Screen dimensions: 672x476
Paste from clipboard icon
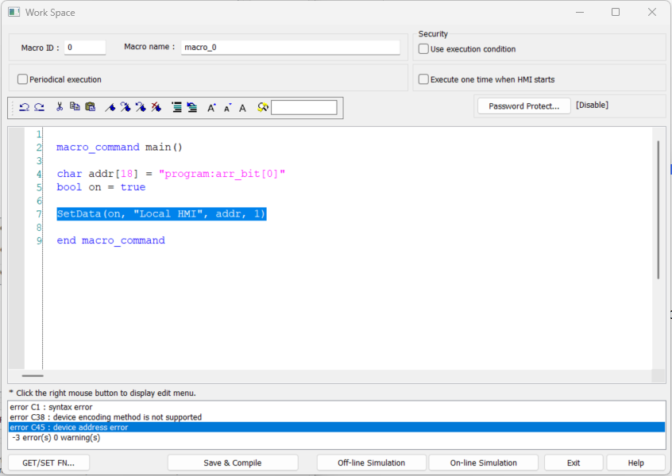pyautogui.click(x=90, y=106)
